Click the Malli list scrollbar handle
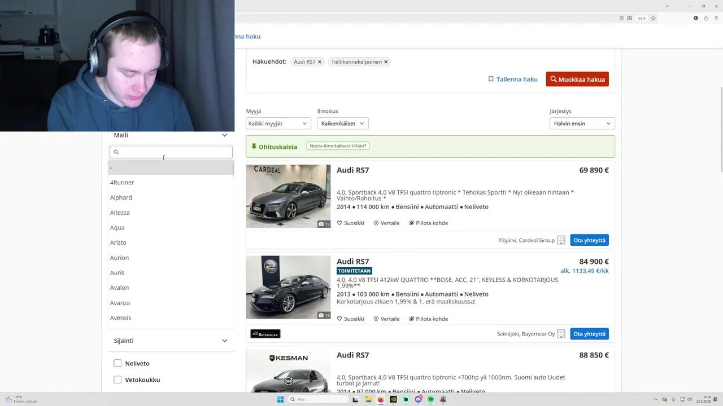This screenshot has width=723, height=406. click(x=233, y=169)
